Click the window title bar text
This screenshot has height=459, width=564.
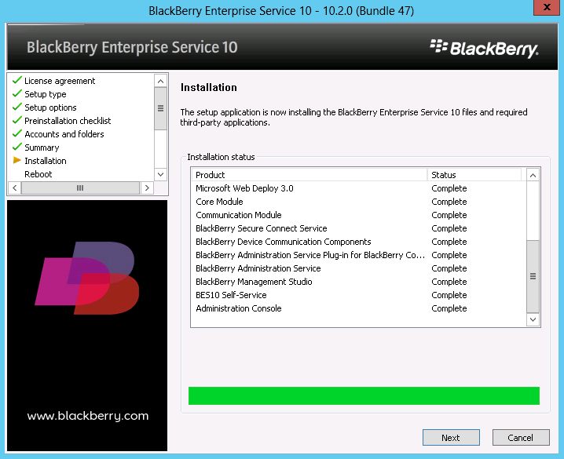(x=281, y=11)
